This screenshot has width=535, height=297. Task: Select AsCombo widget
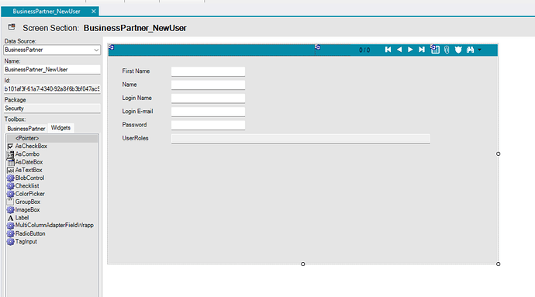pyautogui.click(x=27, y=154)
